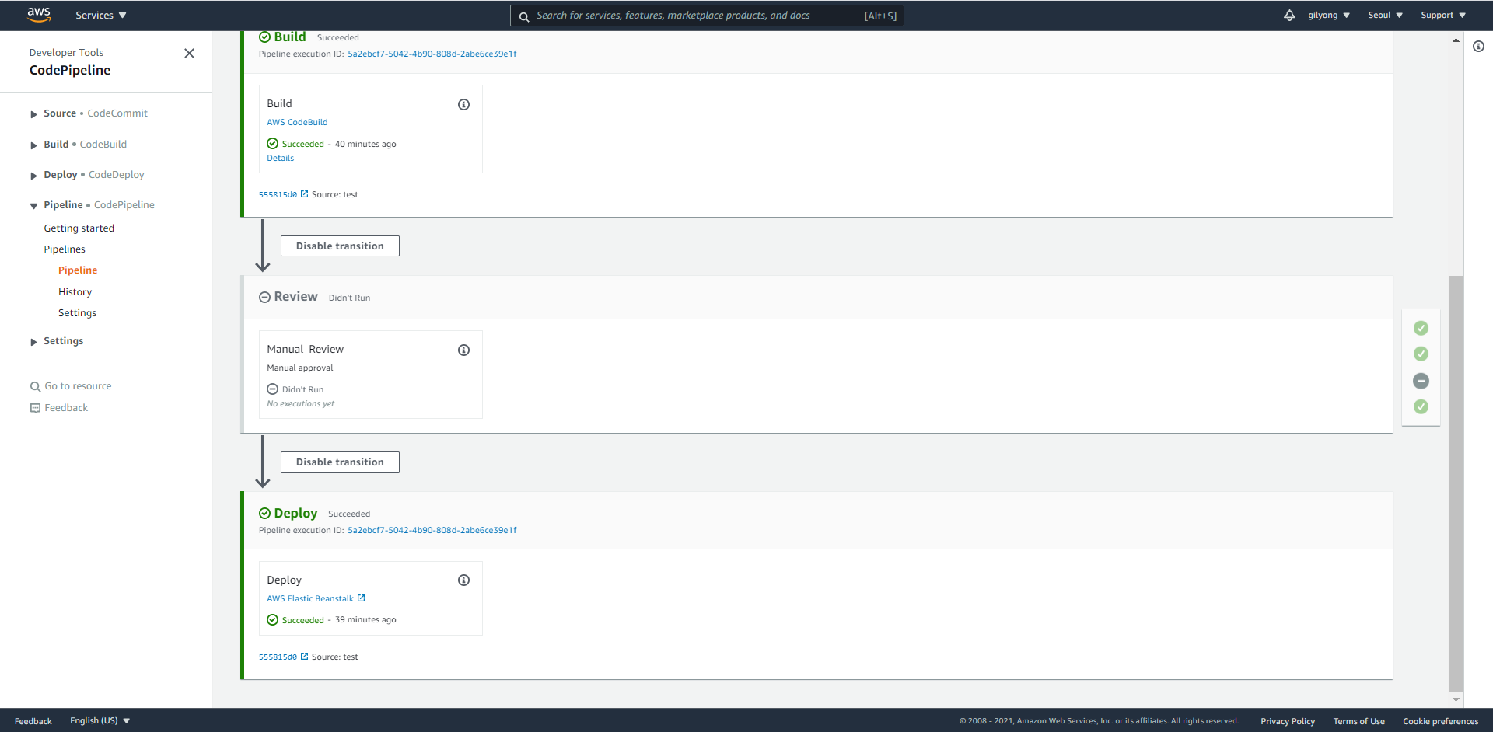Viewport: 1493px width, 732px height.
Task: Focus the AWS services search field
Action: tap(707, 16)
